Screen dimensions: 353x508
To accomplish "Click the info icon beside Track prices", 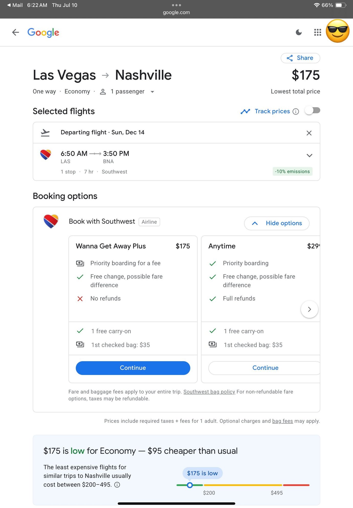I will pyautogui.click(x=296, y=112).
